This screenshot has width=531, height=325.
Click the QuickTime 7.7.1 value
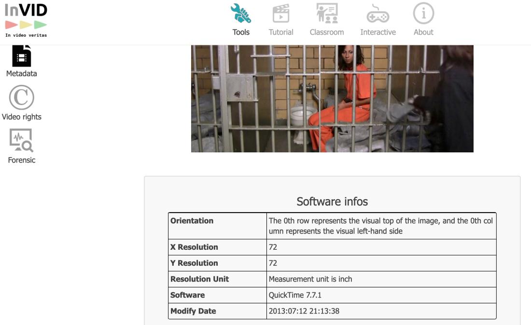[x=295, y=295]
